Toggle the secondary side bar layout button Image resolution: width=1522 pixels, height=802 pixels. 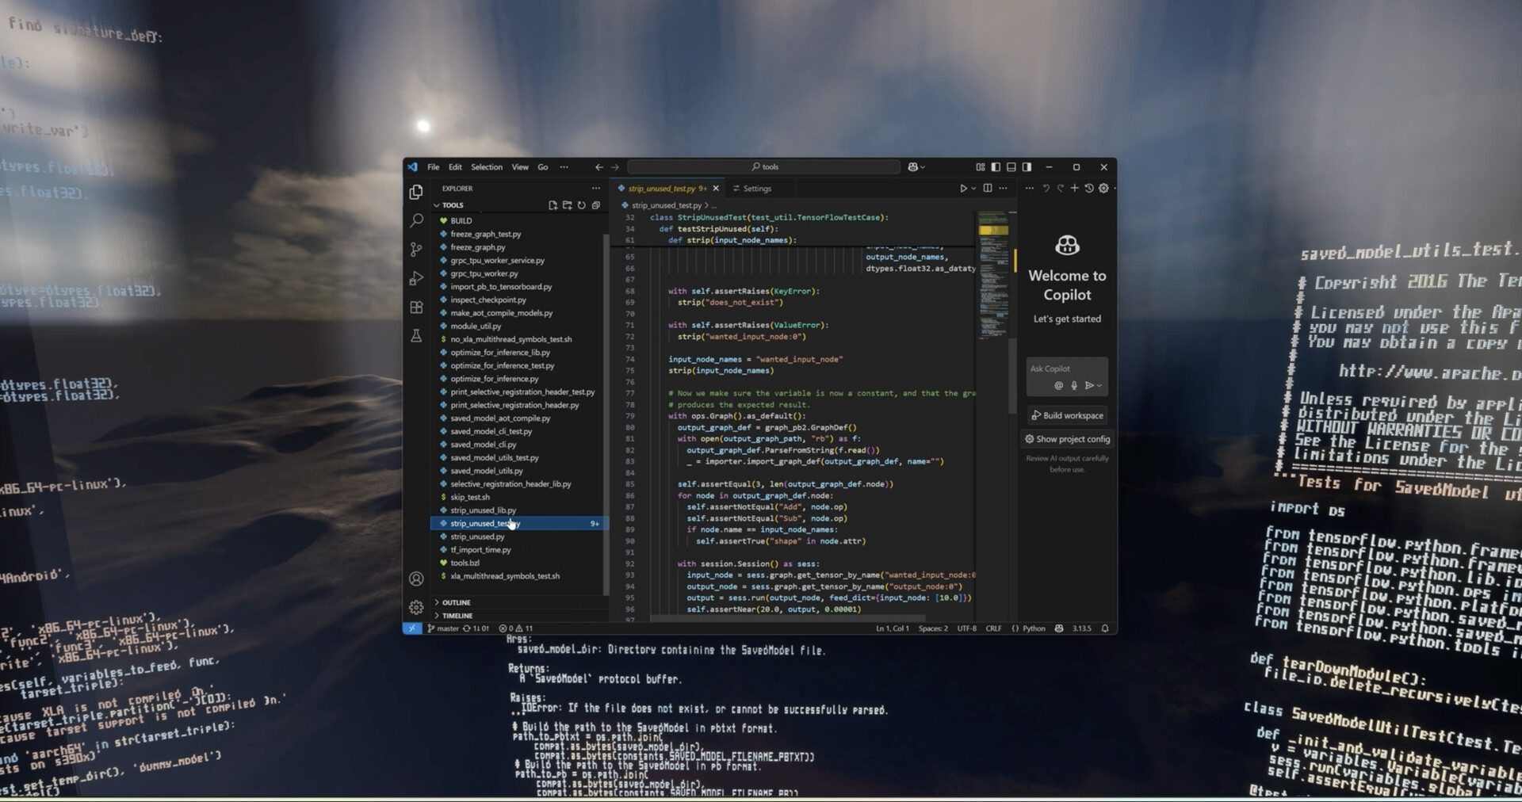1027,167
